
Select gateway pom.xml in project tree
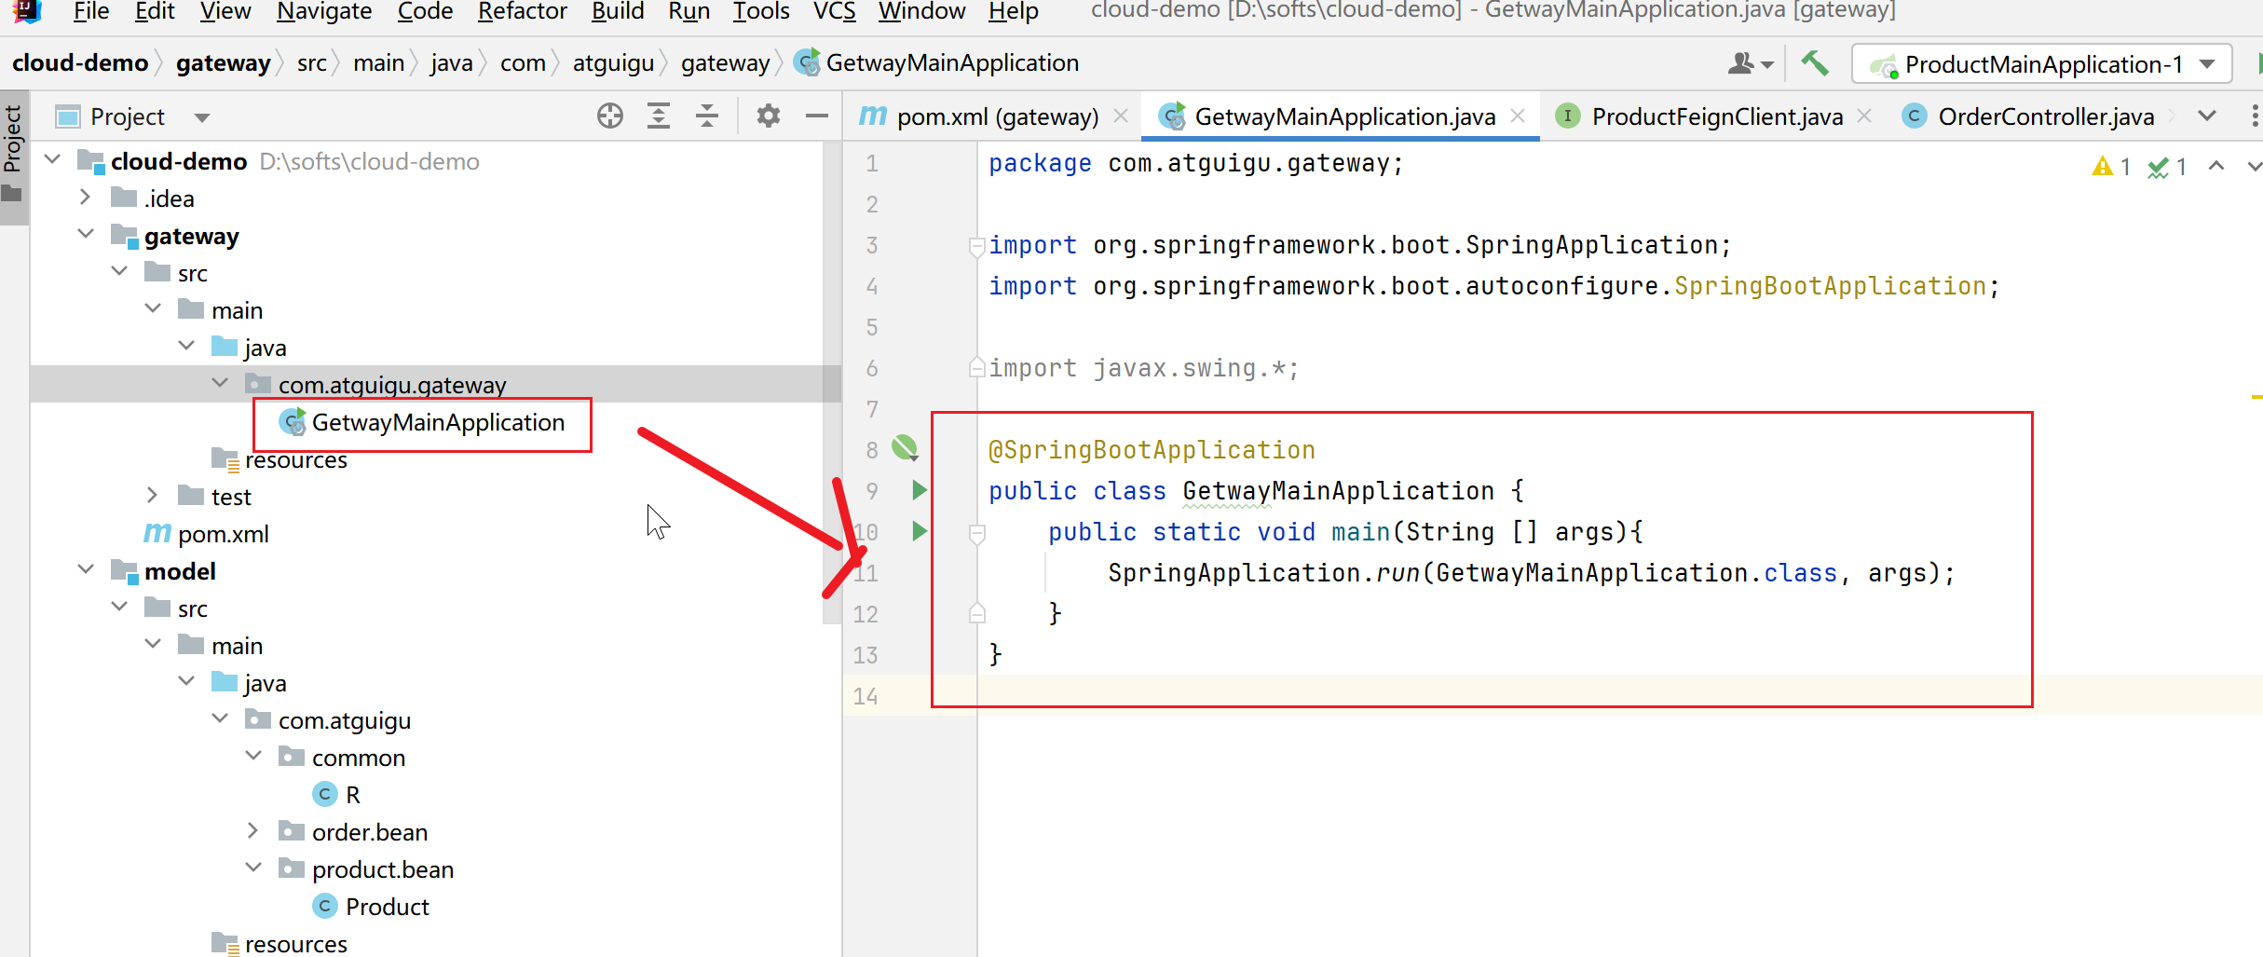click(x=207, y=534)
